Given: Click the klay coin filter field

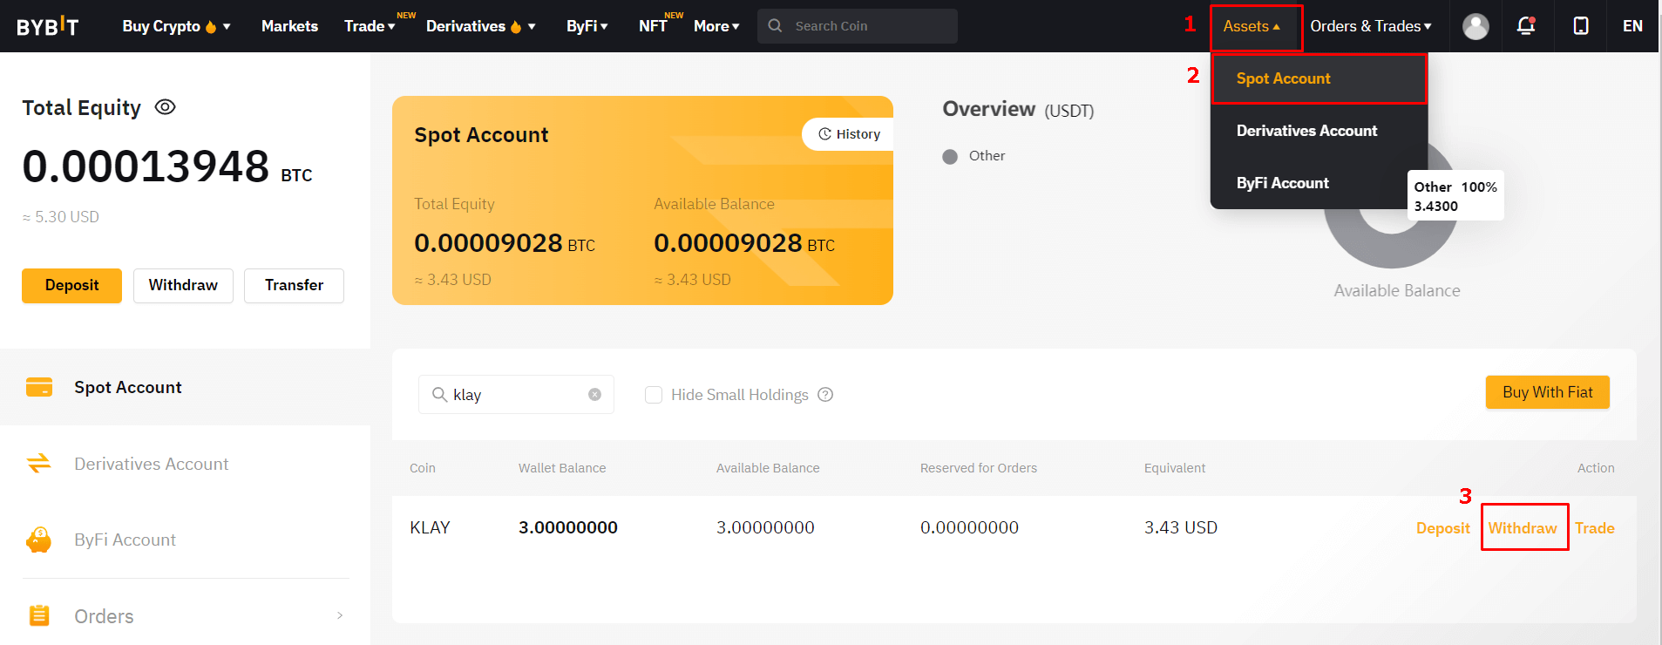Looking at the screenshot, I should tap(516, 395).
